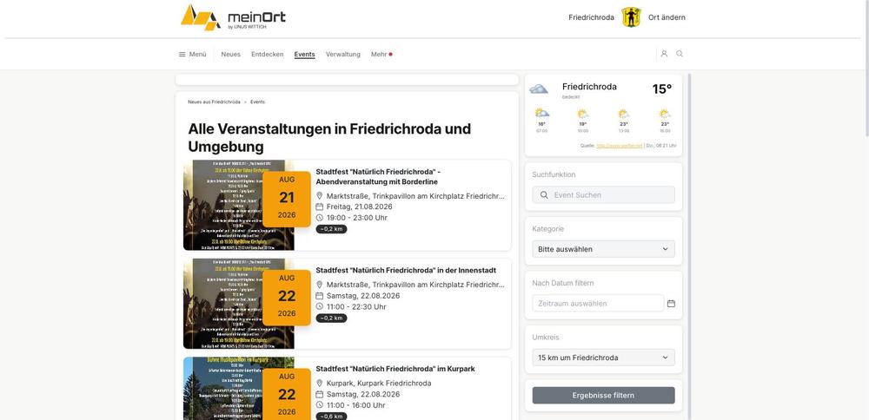Click the ~0,6 km distance badge

pos(331,417)
